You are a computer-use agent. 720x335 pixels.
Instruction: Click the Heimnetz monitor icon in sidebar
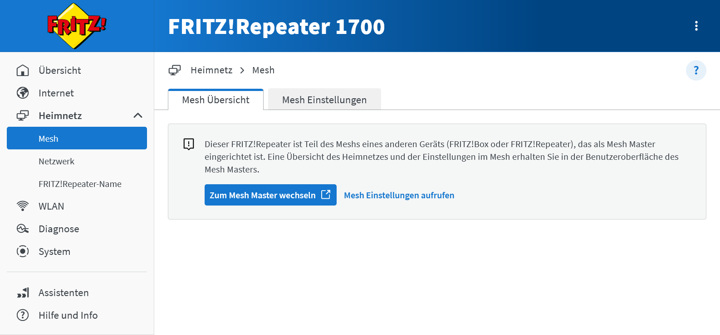tap(23, 115)
